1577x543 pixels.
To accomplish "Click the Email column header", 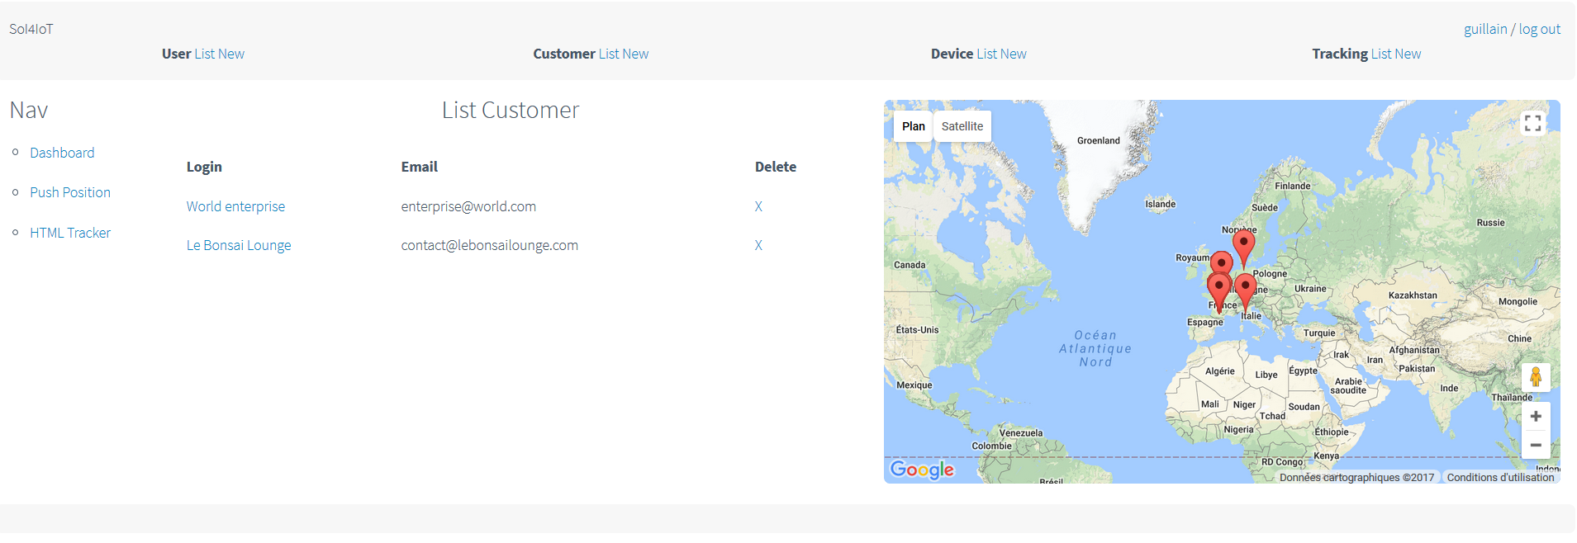I will point(420,167).
